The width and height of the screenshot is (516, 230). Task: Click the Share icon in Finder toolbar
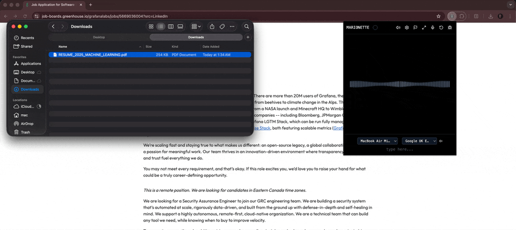coord(212,27)
